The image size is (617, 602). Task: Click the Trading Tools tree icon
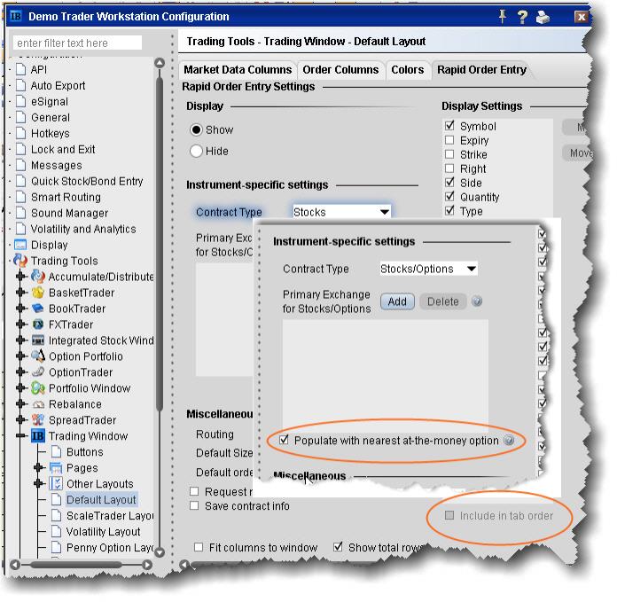pos(20,261)
